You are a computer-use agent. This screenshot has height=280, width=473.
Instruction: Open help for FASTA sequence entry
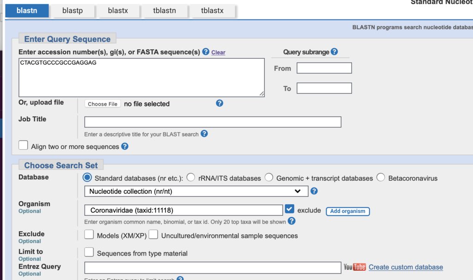tap(206, 52)
